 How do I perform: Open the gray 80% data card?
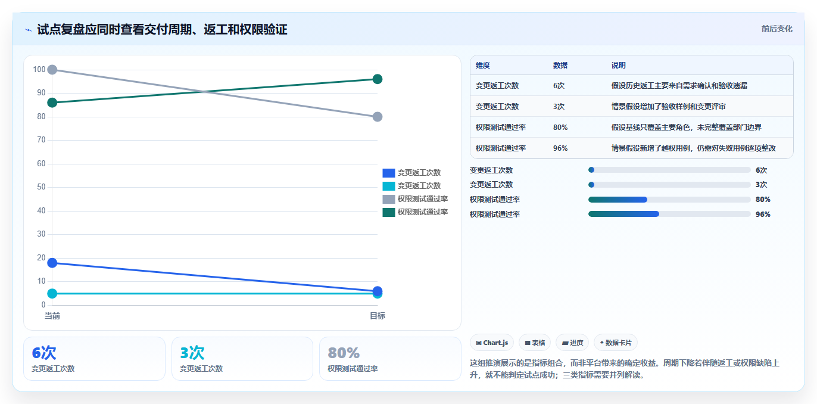(390, 359)
